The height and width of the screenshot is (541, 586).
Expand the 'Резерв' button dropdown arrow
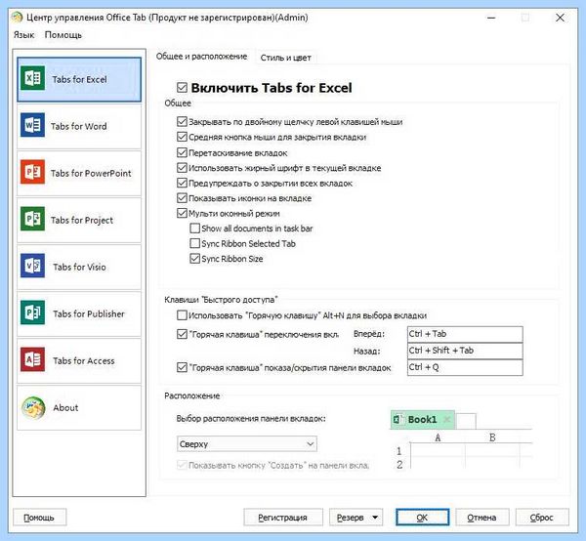pos(375,518)
